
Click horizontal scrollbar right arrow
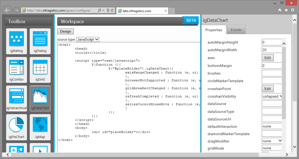point(287,155)
